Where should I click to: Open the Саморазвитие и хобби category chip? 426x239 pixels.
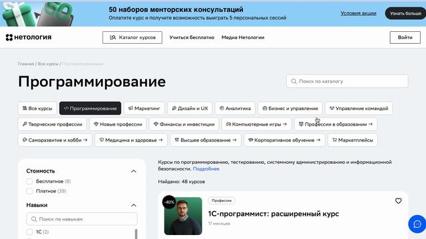point(55,140)
